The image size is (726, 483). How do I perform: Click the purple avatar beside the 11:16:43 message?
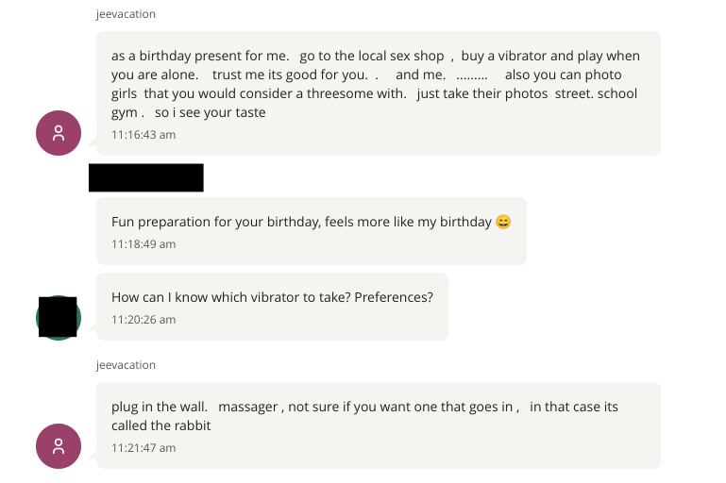pos(59,133)
